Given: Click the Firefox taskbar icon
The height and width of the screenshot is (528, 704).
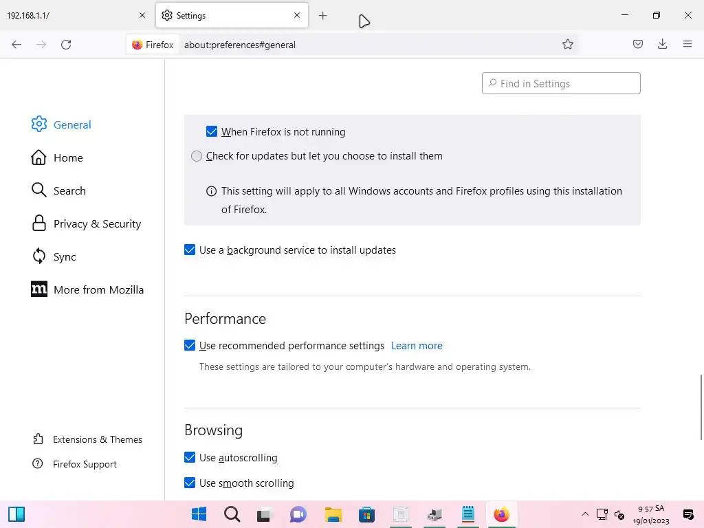Looking at the screenshot, I should click(501, 514).
